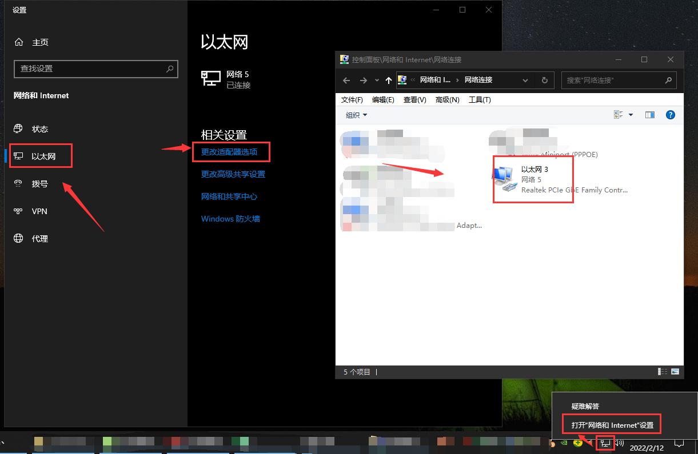Expand the 组织 dropdown
698x454 pixels.
click(x=356, y=115)
